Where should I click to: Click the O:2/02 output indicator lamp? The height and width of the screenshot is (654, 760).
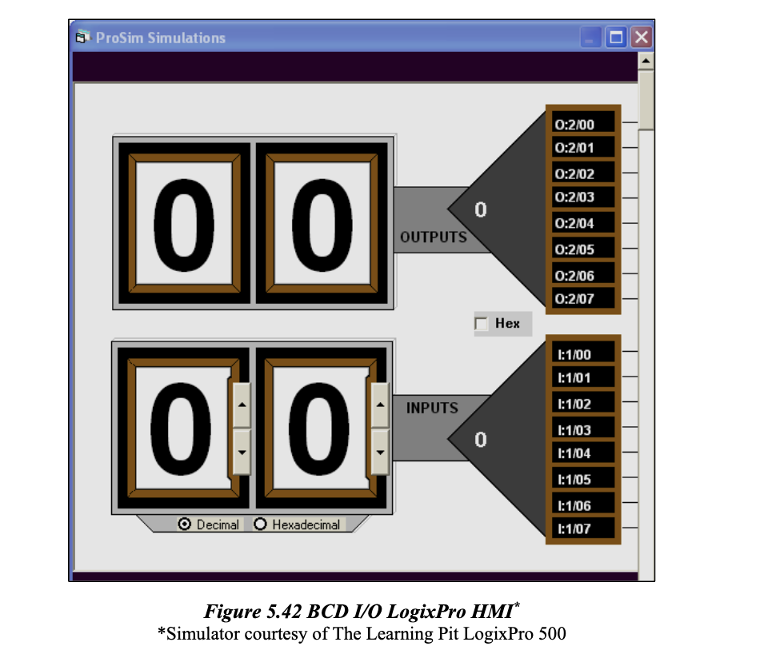(582, 173)
